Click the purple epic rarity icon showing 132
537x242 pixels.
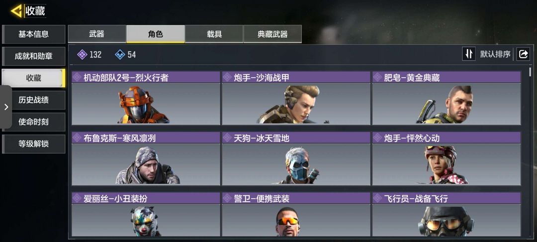click(82, 54)
